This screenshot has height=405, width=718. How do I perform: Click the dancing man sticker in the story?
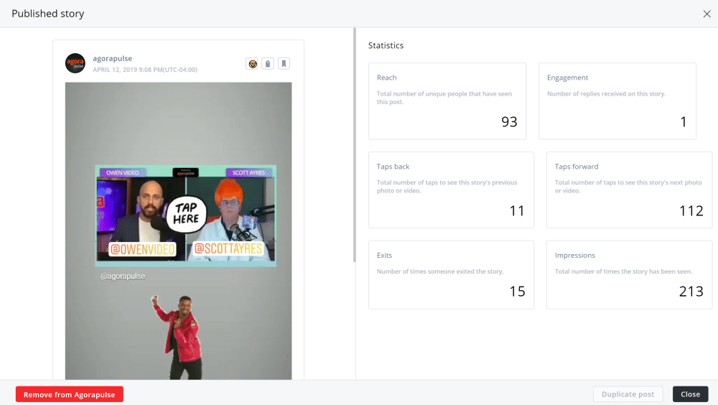pos(177,337)
